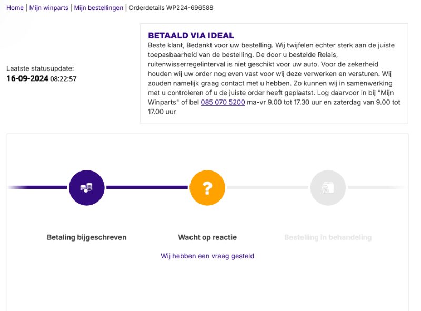Viewport: 421px width, 311px height.
Task: Click the grey progress bar between question and processing icons
Action: [268, 187]
